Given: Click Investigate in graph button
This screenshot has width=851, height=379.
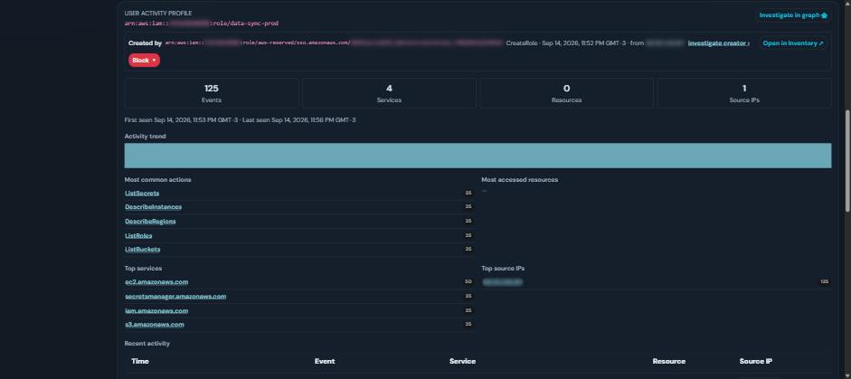Looking at the screenshot, I should 793,15.
